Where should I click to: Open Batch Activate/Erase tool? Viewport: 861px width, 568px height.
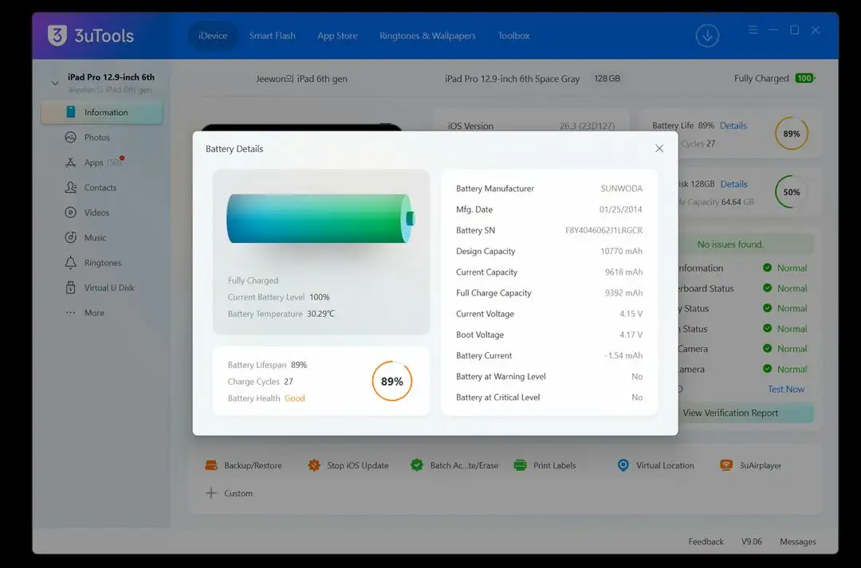click(x=454, y=465)
